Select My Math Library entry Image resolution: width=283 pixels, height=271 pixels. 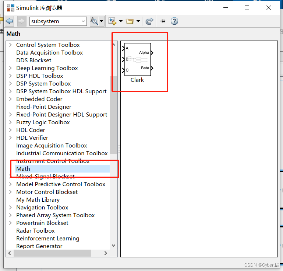[x=38, y=200]
